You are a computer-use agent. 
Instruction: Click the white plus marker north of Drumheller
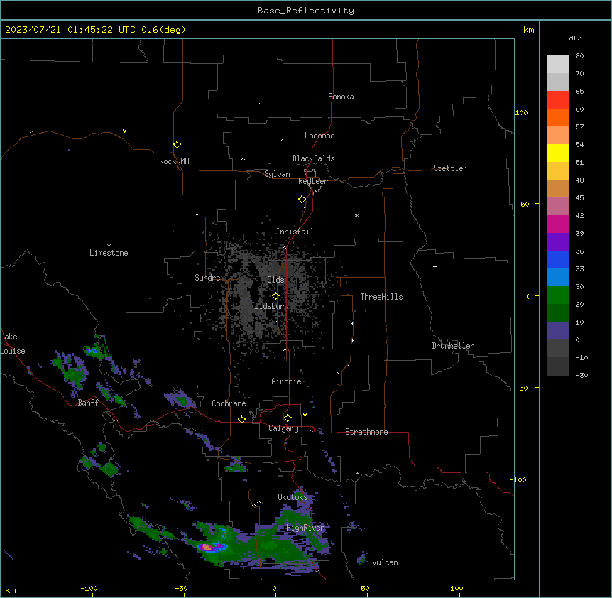pos(435,266)
